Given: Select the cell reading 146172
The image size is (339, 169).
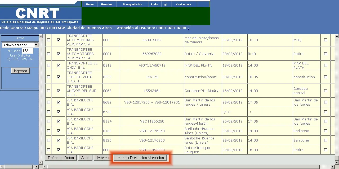Looking at the screenshot, I should tap(152, 77).
